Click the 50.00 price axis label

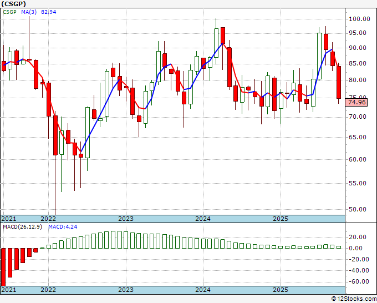(x=358, y=209)
